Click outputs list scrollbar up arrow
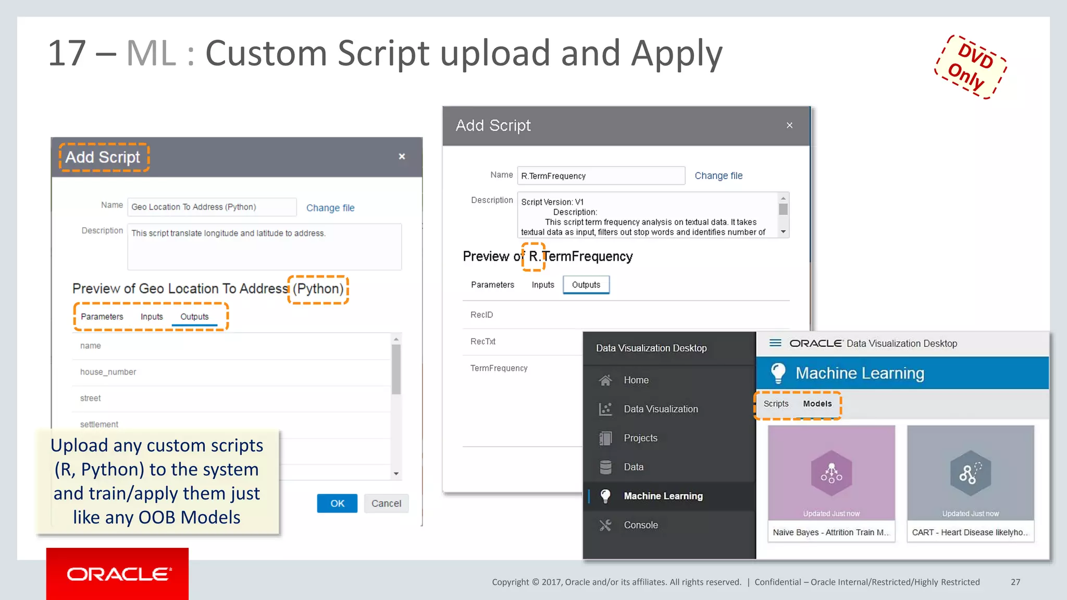 (396, 339)
